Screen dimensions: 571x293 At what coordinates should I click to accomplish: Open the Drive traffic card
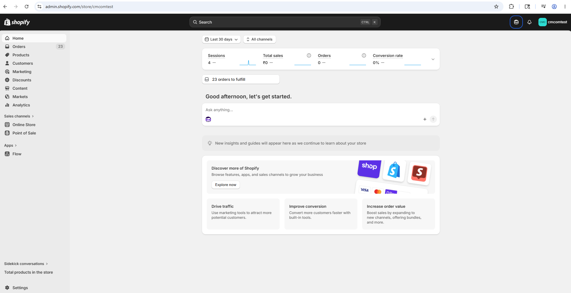point(243,214)
